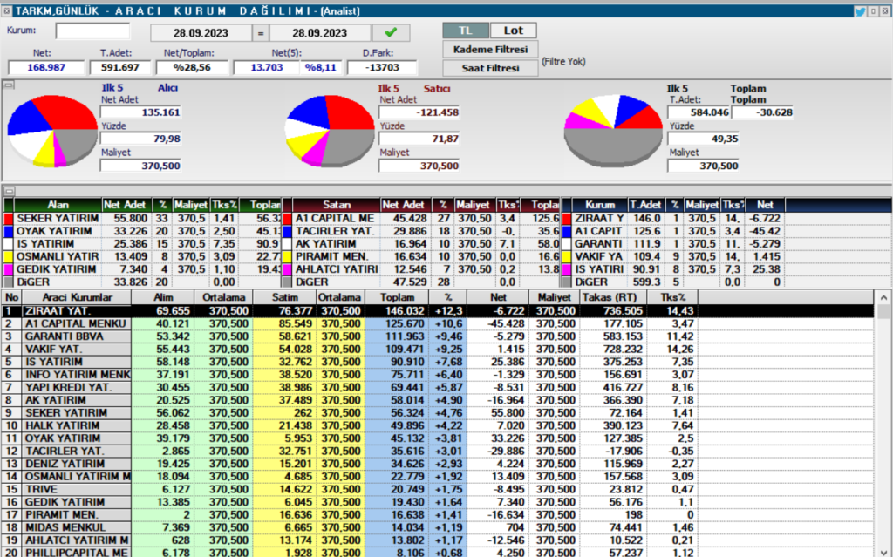The image size is (893, 557).
Task: Switch the display to TL
Action: [x=466, y=29]
